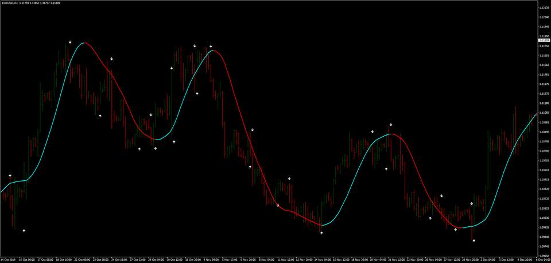Click the 29 Oct 04:00 time label
This screenshot has width=551, height=263.
(156, 260)
